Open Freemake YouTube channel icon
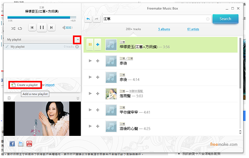Viewport: 249px width, 158px height. 29,144
